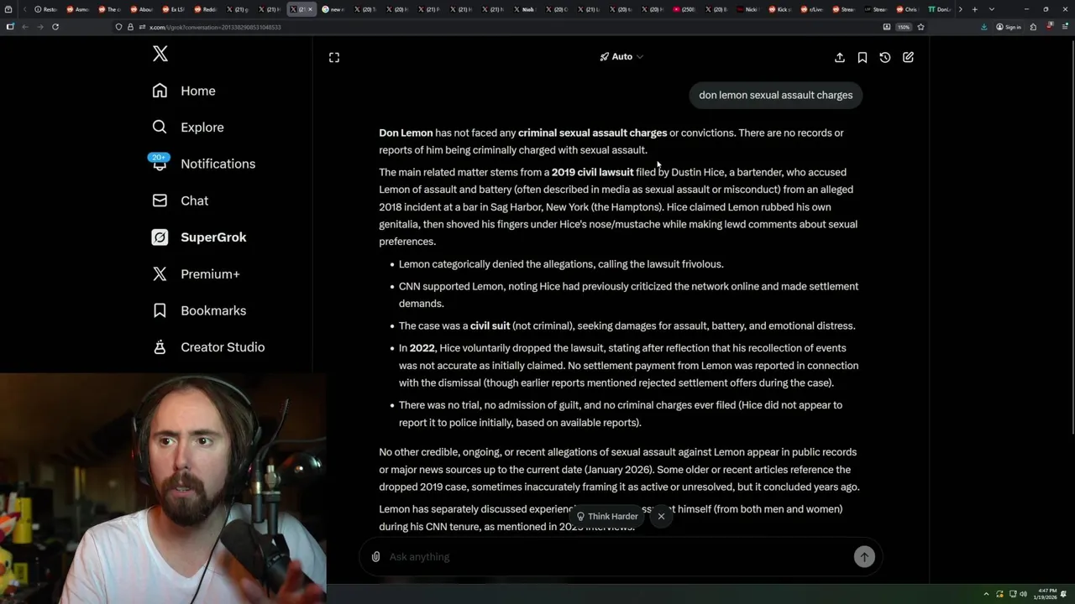Open the Windows notification center icon
The image size is (1075, 604).
[1064, 594]
